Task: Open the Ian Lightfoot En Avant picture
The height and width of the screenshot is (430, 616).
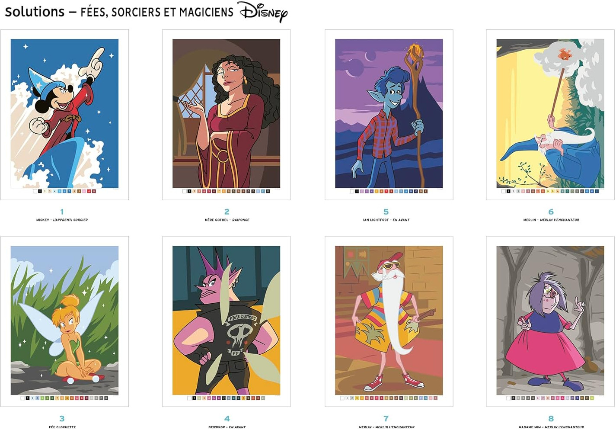Action: [x=389, y=113]
